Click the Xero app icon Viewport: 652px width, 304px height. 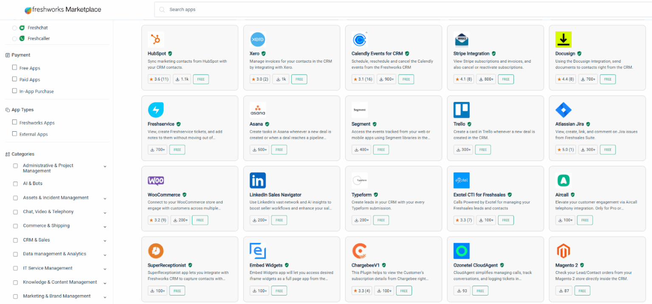pyautogui.click(x=258, y=39)
